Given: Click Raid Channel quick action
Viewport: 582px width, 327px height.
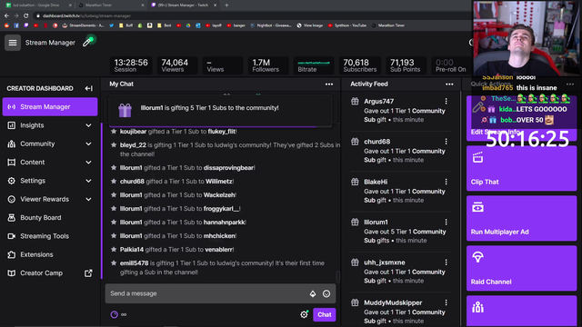Looking at the screenshot, I should tap(521, 268).
